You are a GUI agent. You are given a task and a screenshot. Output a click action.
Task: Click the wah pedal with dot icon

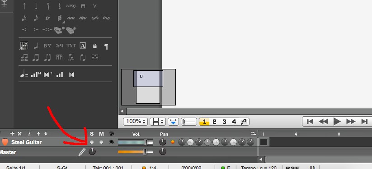(x=59, y=30)
